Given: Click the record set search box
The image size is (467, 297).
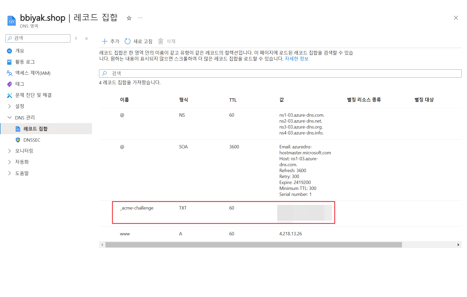Looking at the screenshot, I should click(280, 74).
